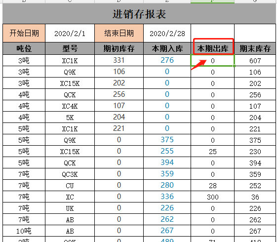Image resolution: width=277 pixels, height=242 pixels.
Task: Click the 开始日期 label cell
Action: point(24,33)
